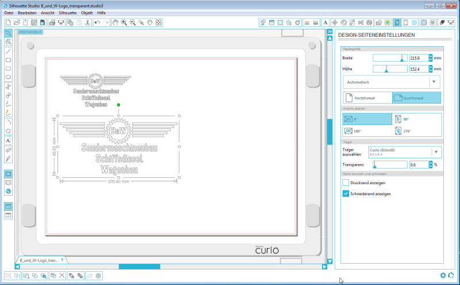Open the Silhouette menu
This screenshot has width=460, height=285.
(67, 13)
